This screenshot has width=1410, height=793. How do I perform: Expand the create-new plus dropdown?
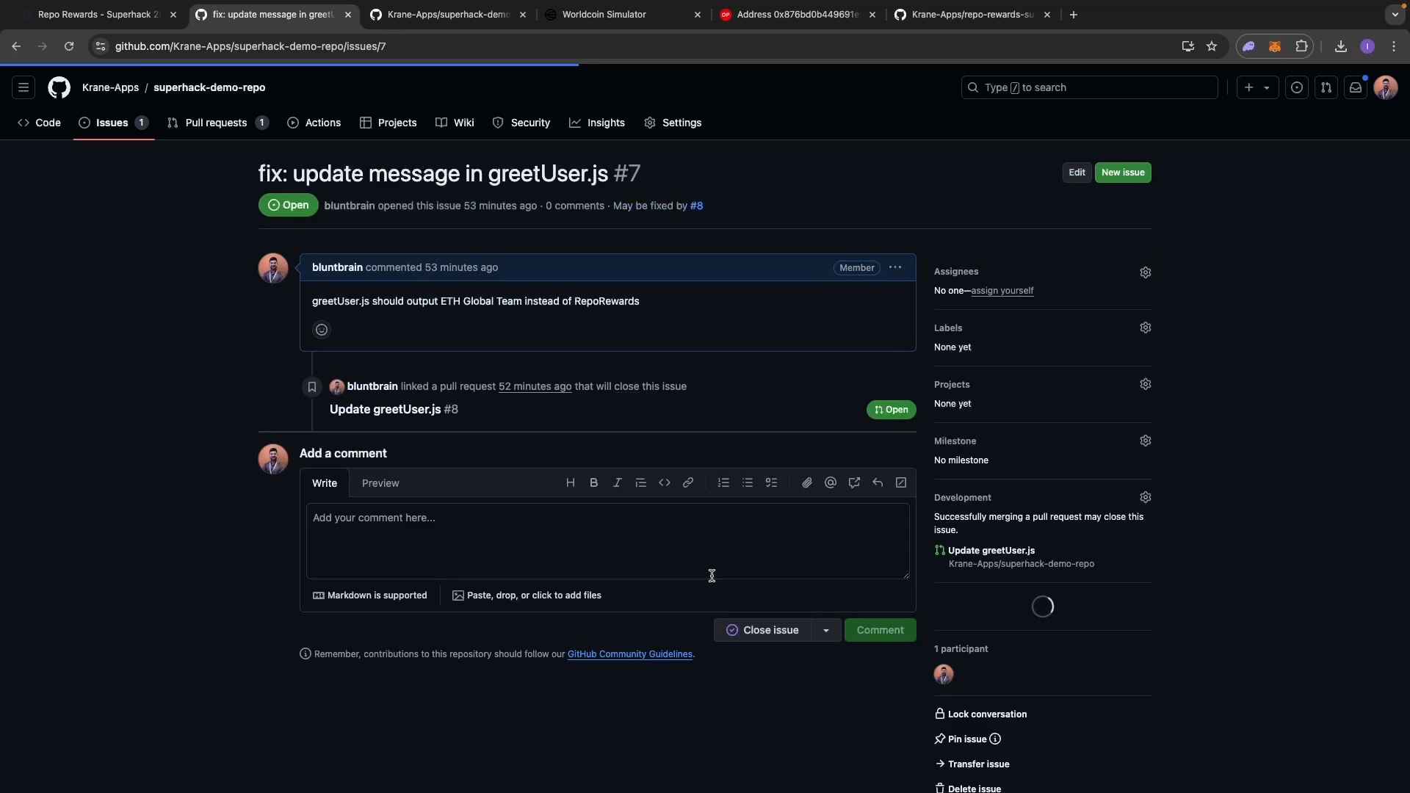pyautogui.click(x=1257, y=87)
